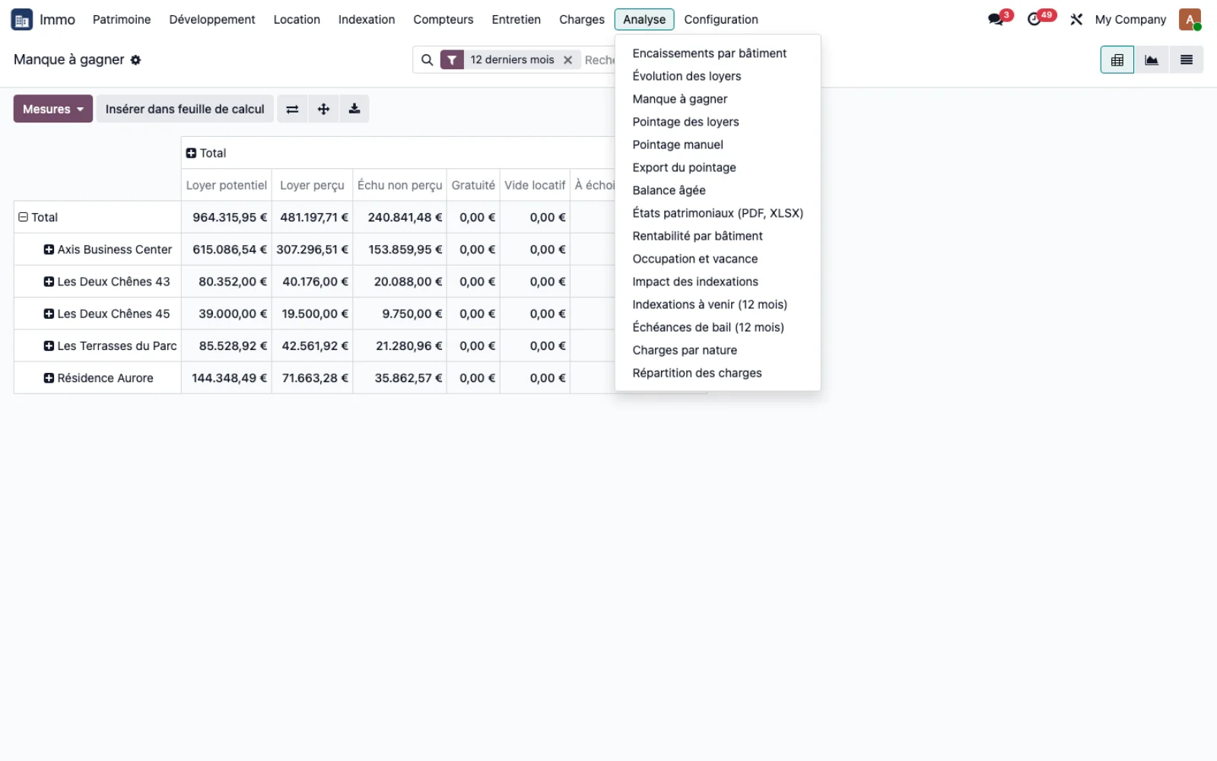This screenshot has width=1217, height=761.
Task: Open the Immo app home icon
Action: (x=21, y=19)
